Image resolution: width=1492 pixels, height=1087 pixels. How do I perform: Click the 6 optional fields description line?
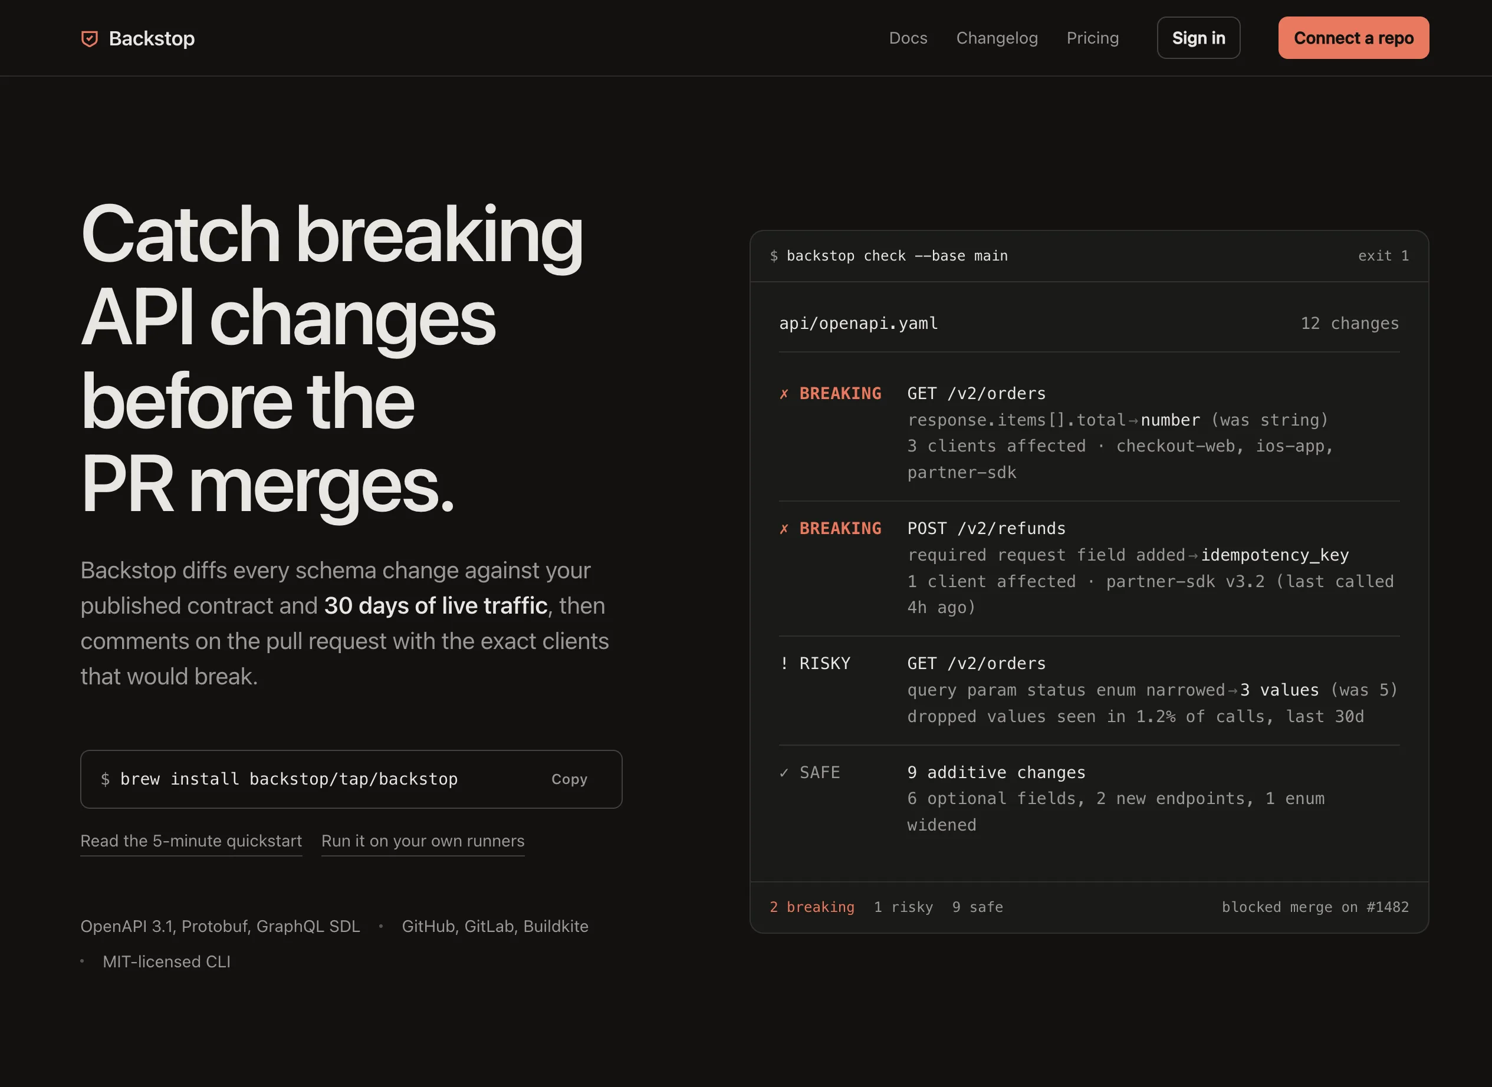tap(1116, 811)
